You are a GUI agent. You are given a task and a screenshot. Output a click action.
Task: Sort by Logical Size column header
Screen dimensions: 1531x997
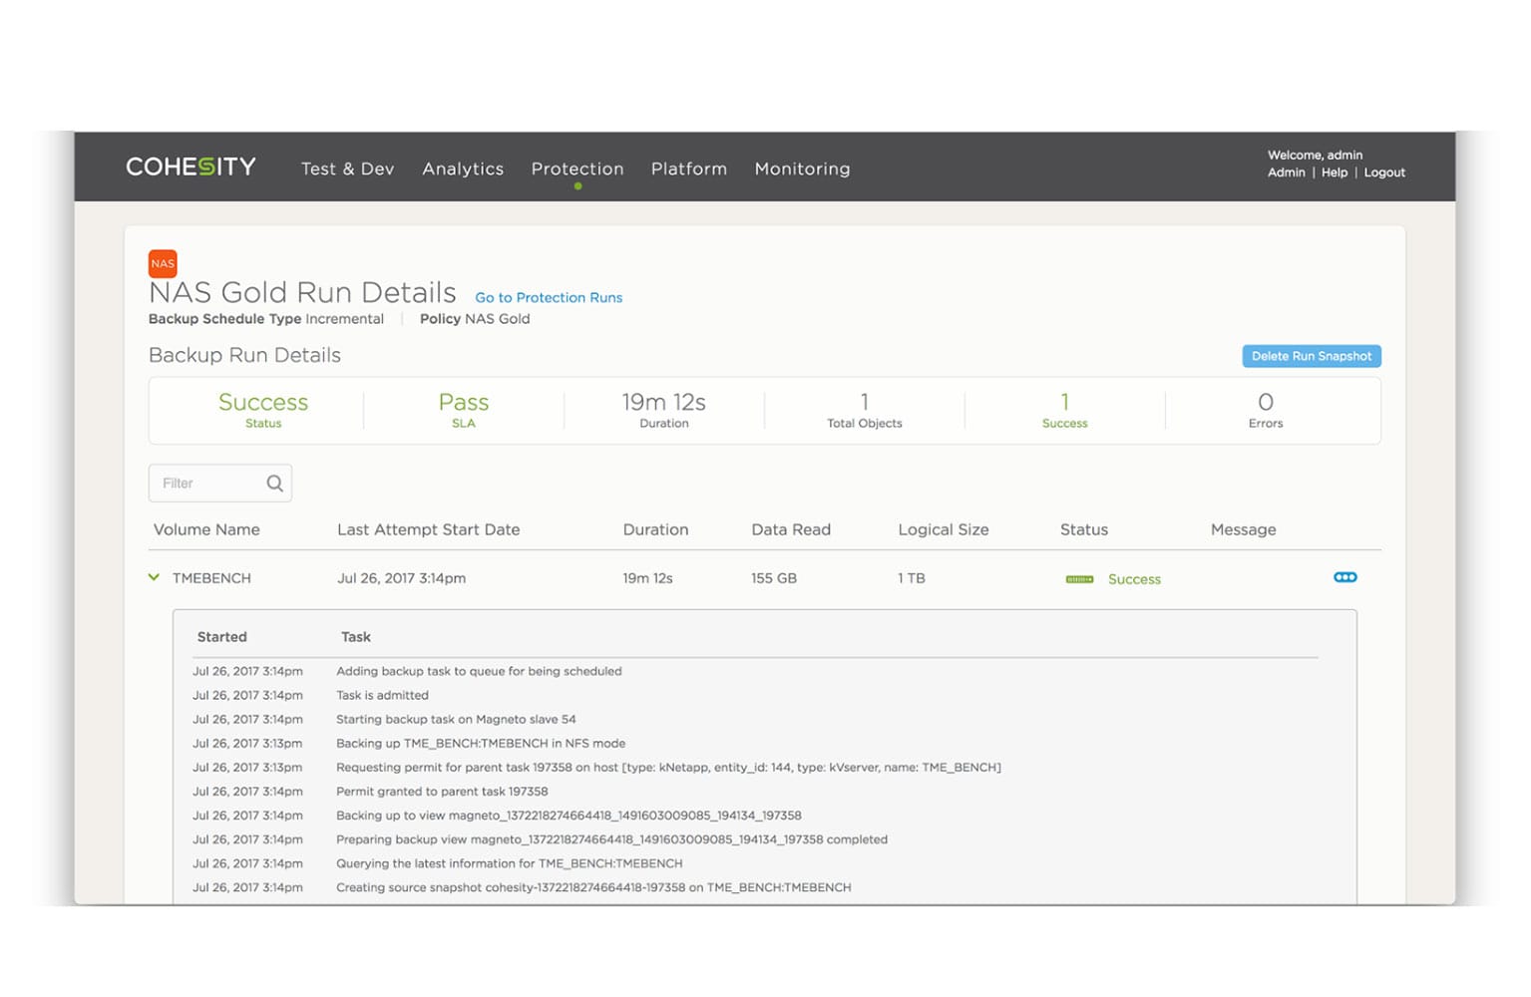pos(943,529)
